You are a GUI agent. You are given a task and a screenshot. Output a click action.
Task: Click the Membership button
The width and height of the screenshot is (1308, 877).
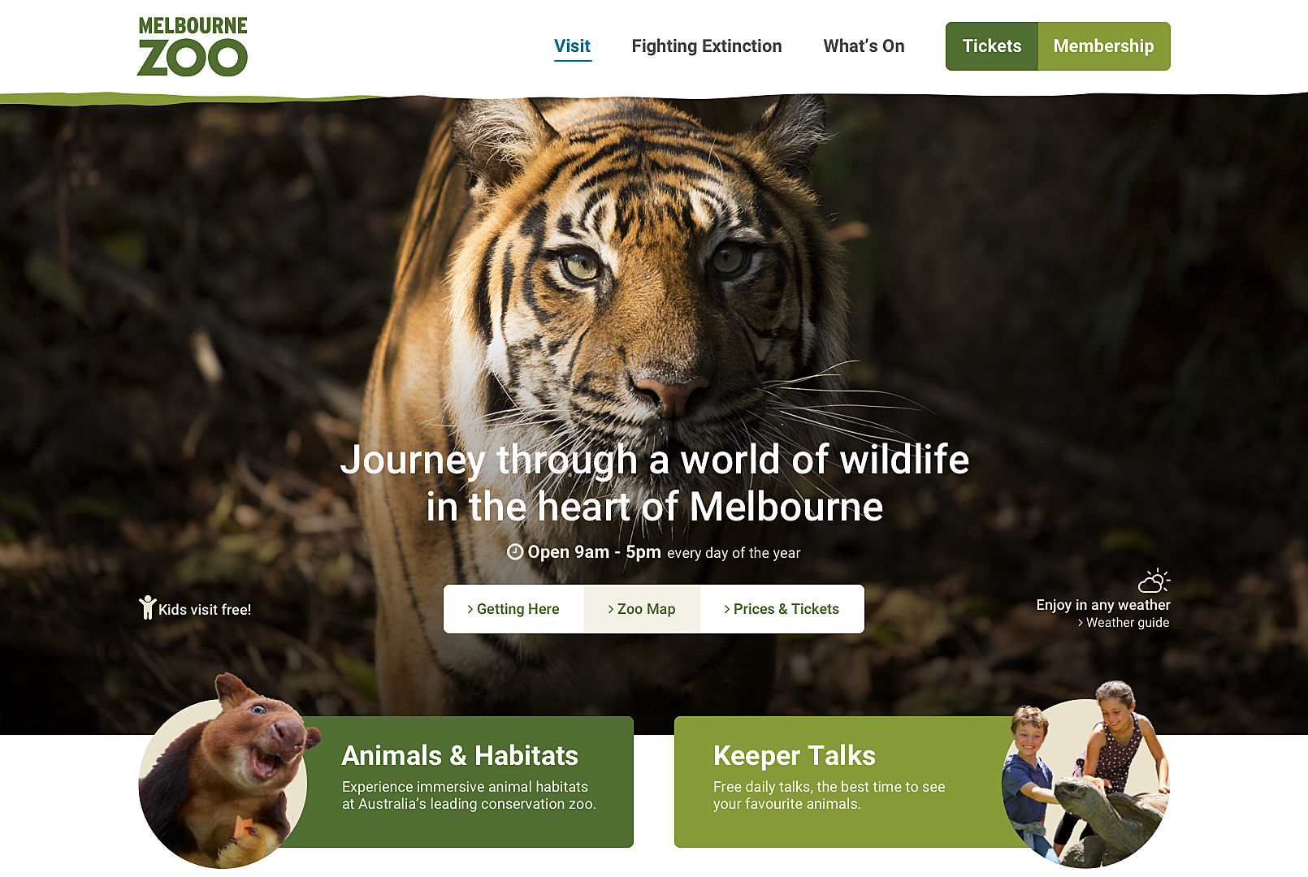(1104, 46)
